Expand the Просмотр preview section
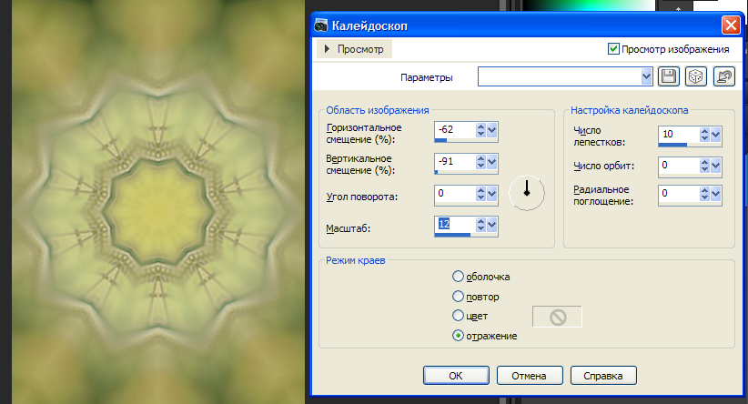 328,48
